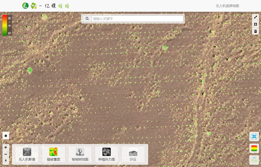Image resolution: width=261 pixels, height=167 pixels.
Task: Click the faded basemap switch icon
Action: [254, 160]
